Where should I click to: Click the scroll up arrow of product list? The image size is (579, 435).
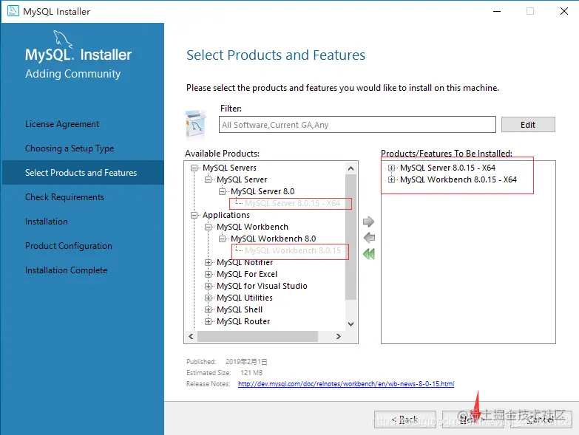point(351,168)
